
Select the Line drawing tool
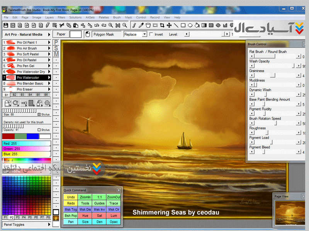click(x=176, y=25)
